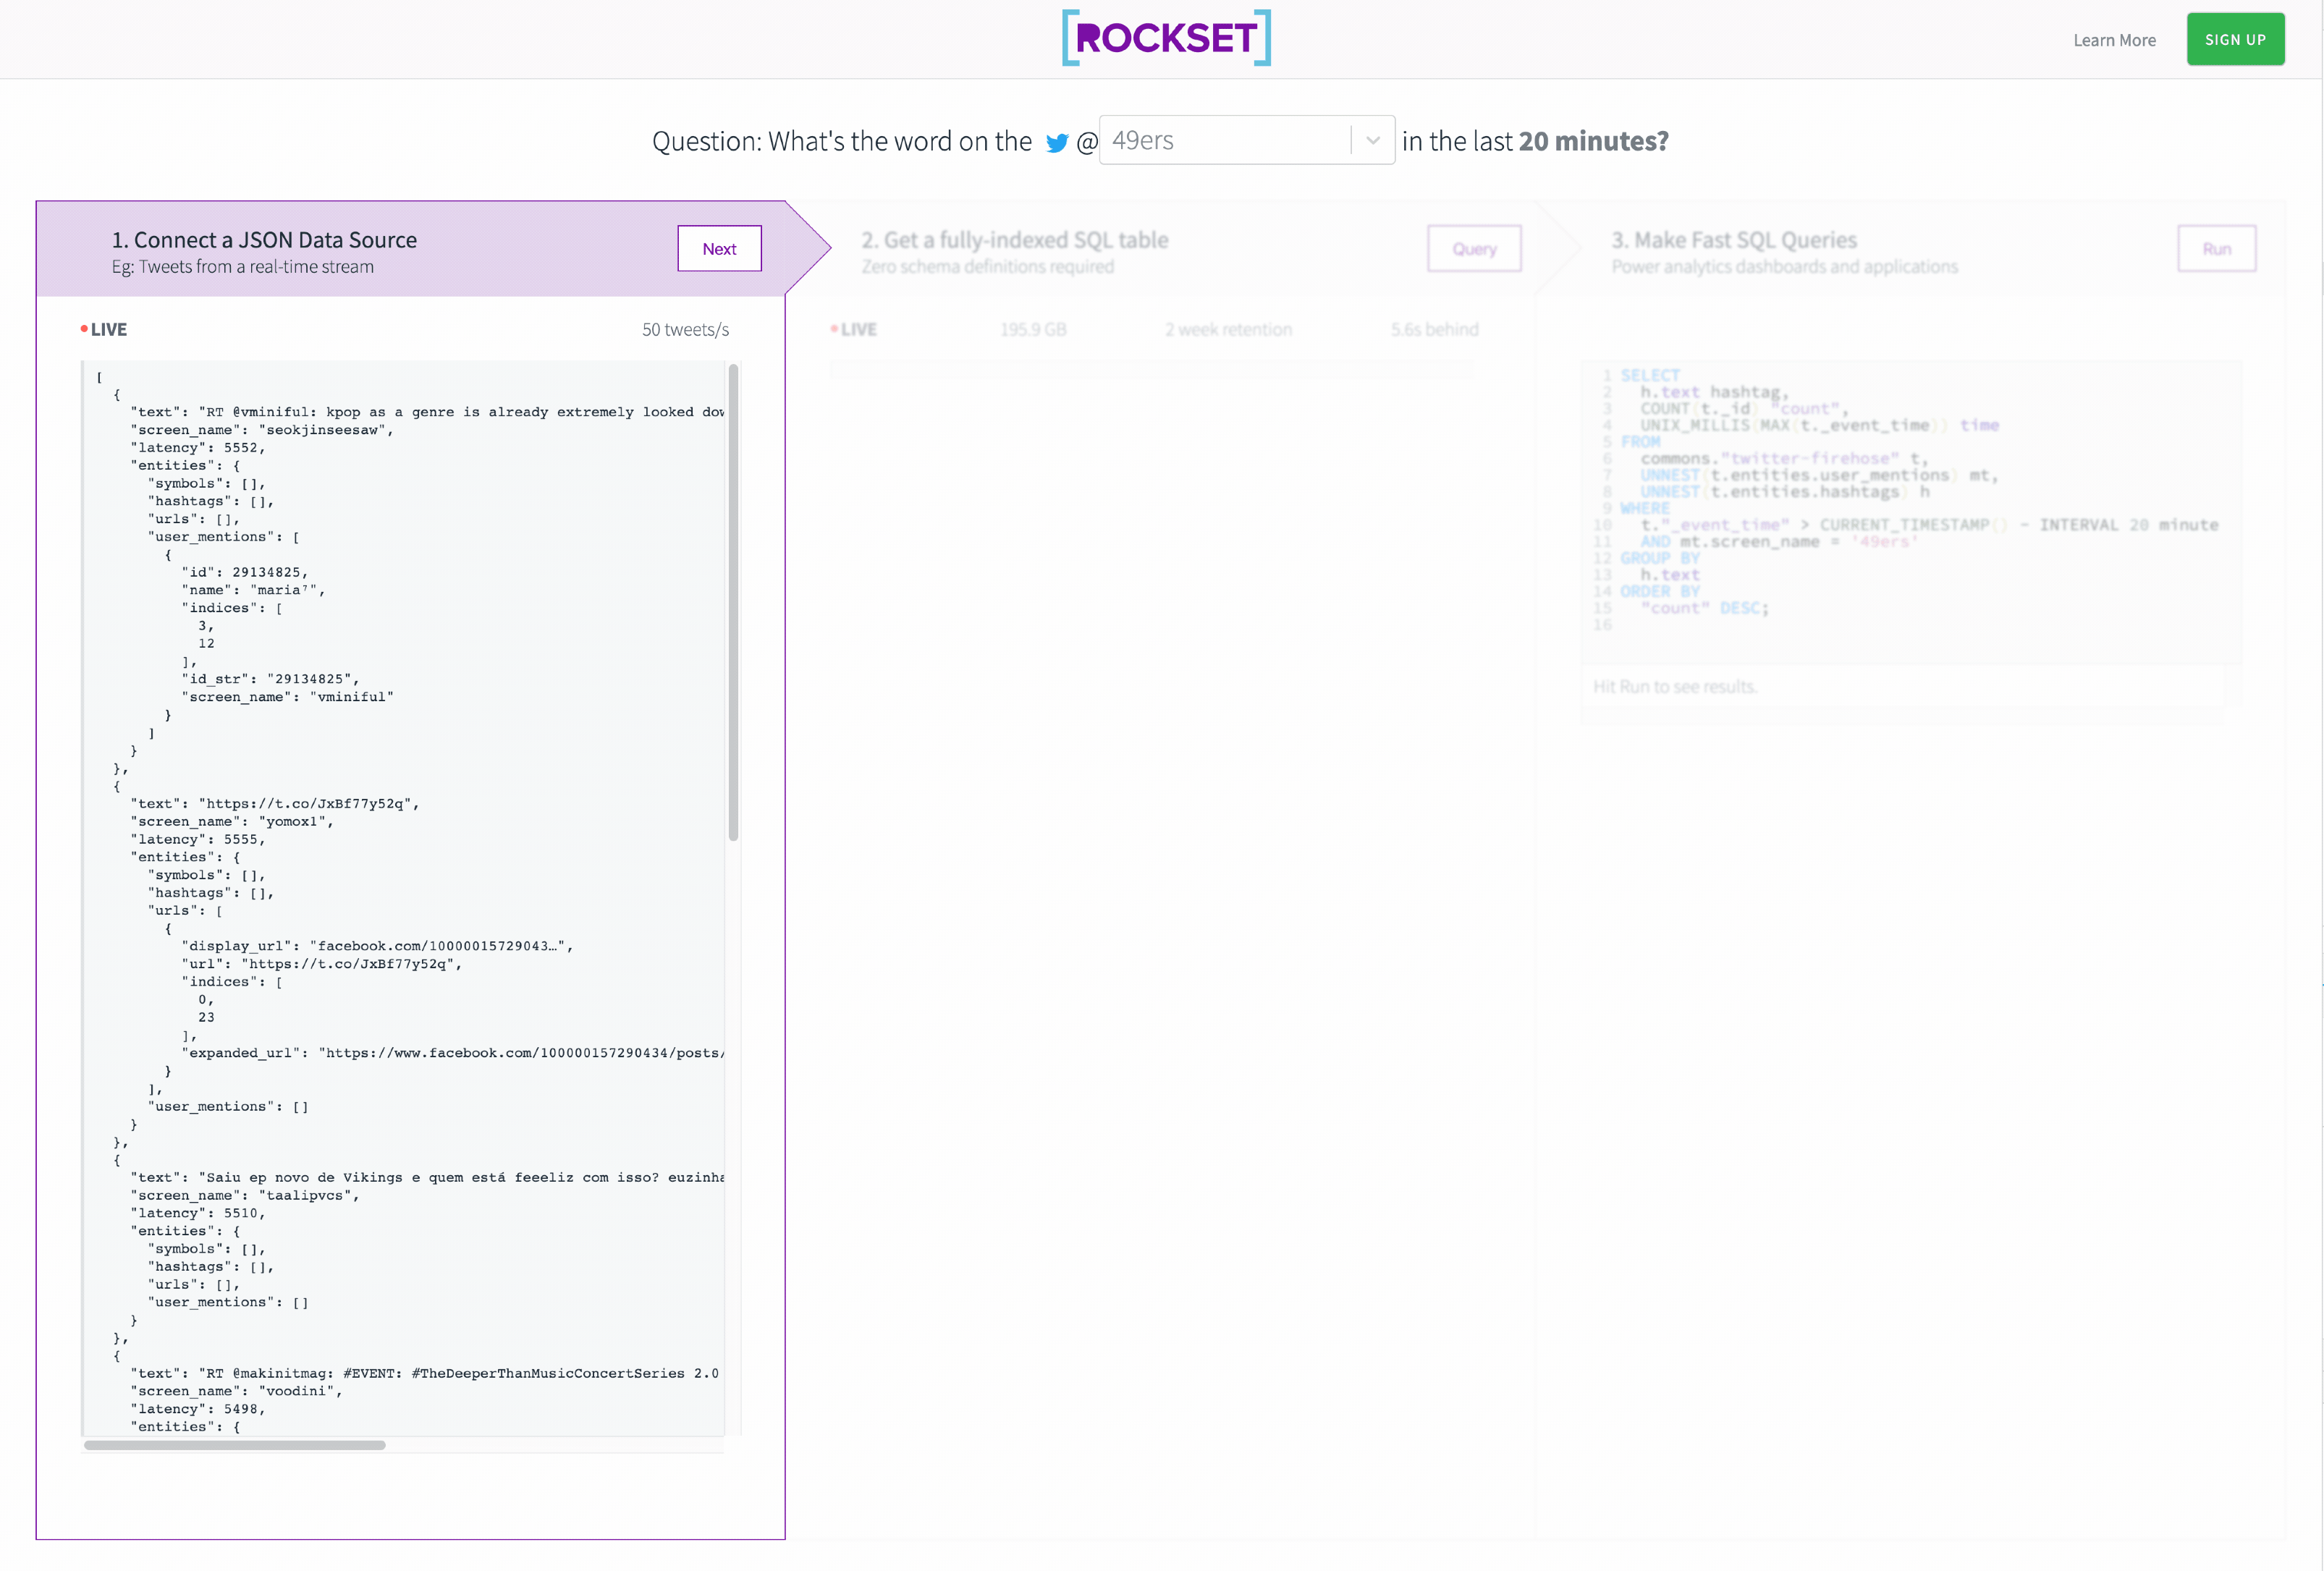This screenshot has width=2324, height=1571.
Task: Click the Next button in step 1
Action: click(719, 249)
